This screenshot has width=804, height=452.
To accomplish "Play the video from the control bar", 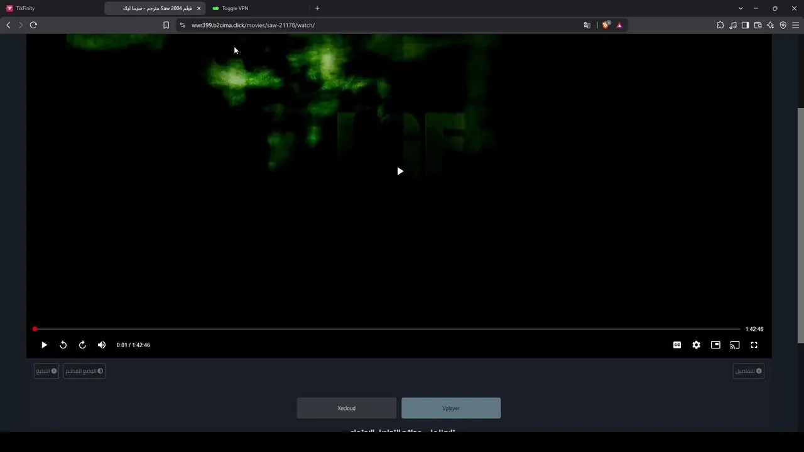I will tap(44, 345).
